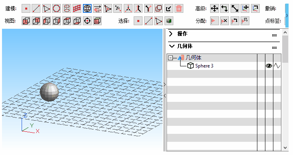Click the crossed arrows line modeling icon
293x155 pixels.
pos(118,8)
